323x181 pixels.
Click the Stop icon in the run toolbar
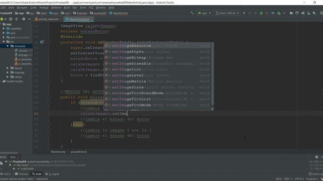point(284,13)
